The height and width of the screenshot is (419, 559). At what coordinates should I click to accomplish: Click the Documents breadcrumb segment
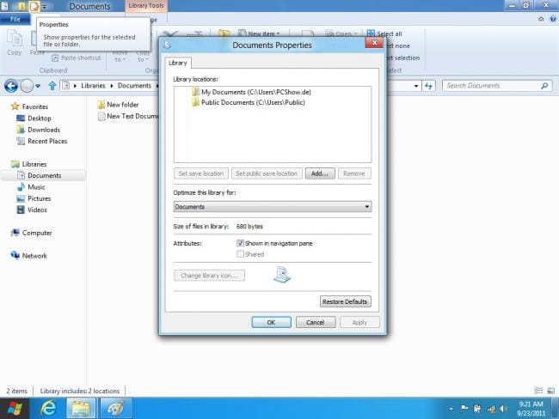[134, 86]
